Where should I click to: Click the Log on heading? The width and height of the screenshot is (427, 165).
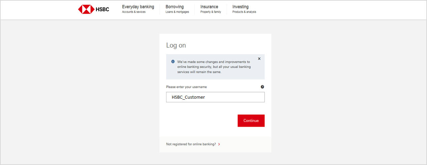pyautogui.click(x=176, y=45)
